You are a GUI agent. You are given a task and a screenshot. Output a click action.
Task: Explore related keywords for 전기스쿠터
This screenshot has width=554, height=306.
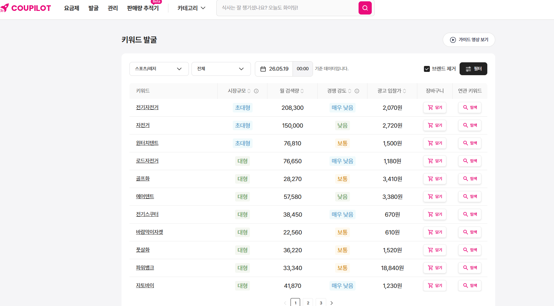pos(470,214)
